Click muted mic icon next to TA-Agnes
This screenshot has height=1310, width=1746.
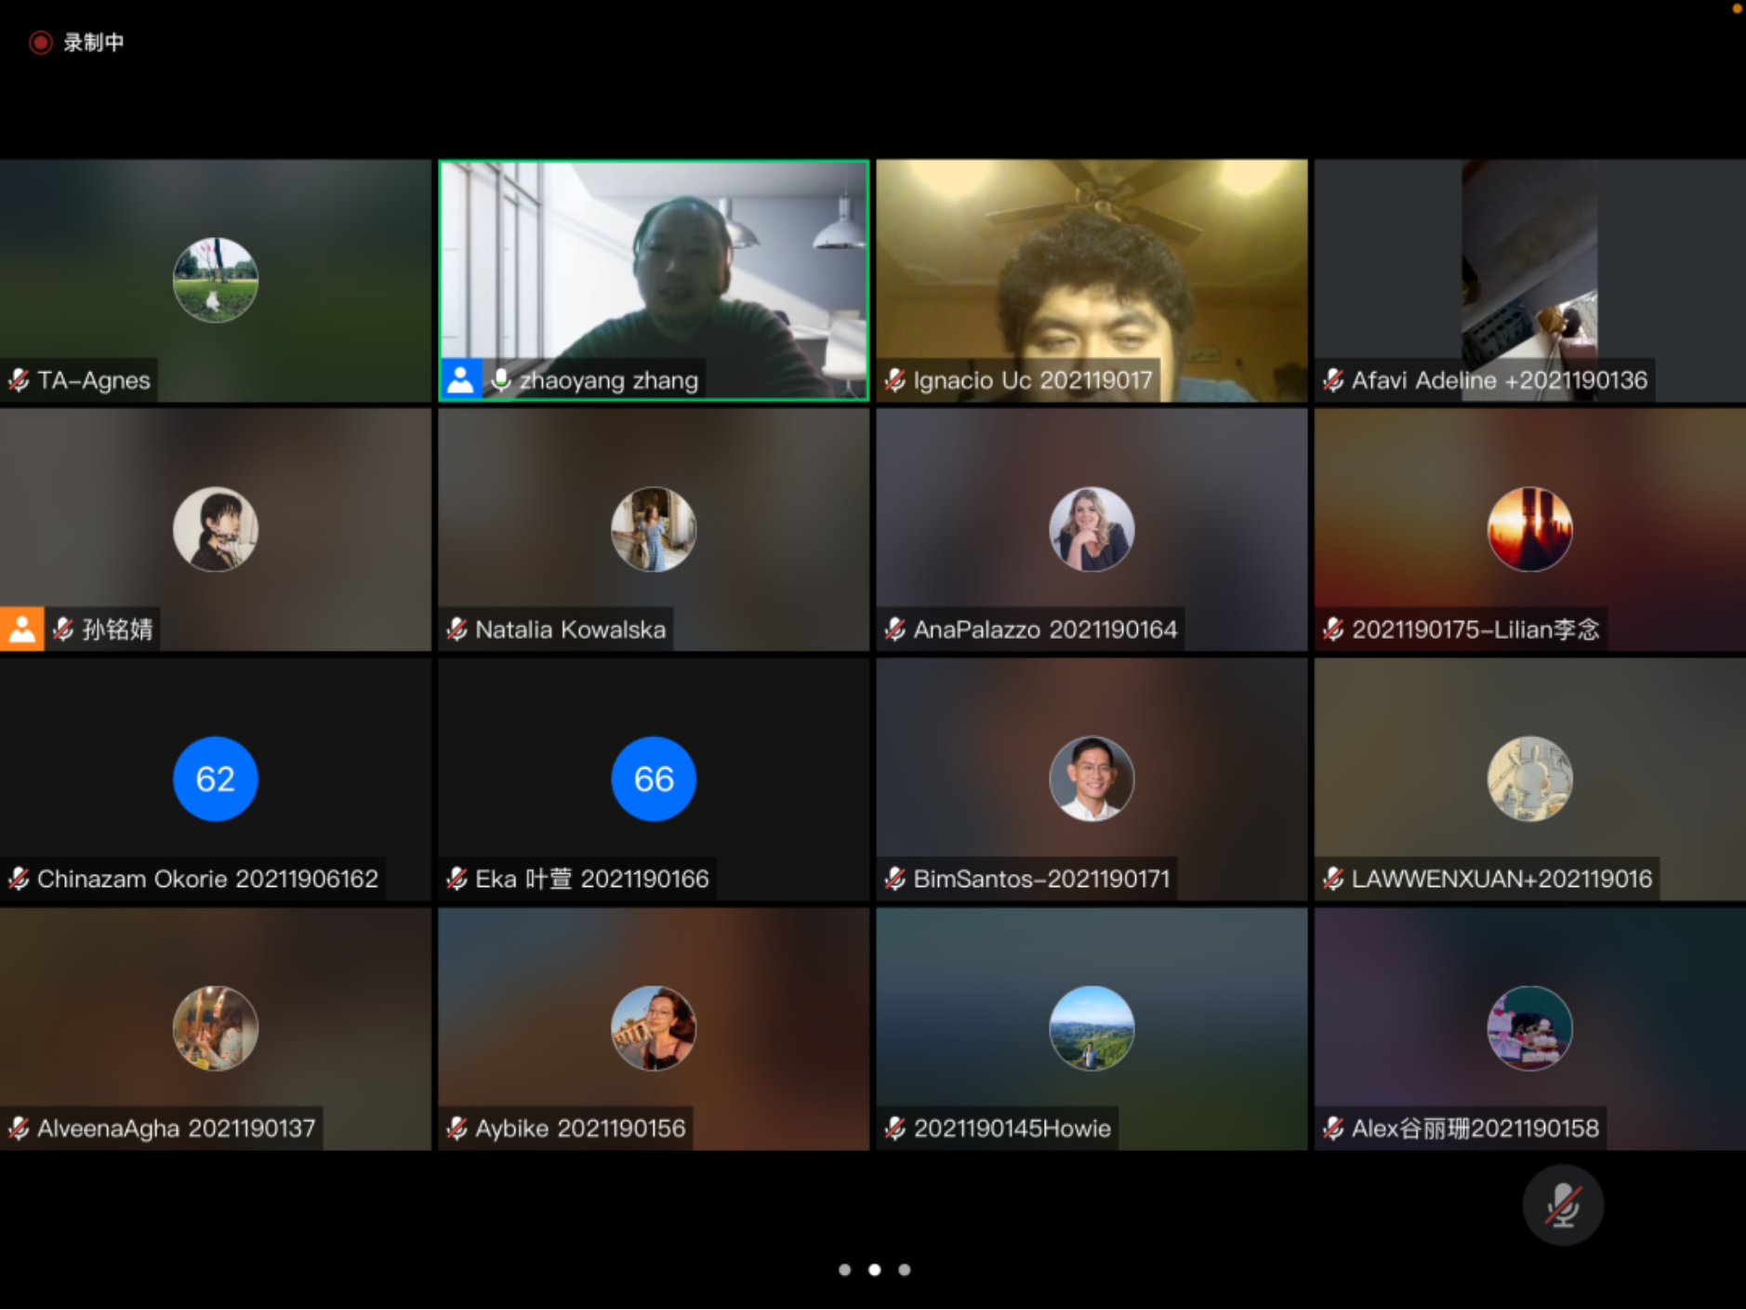19,380
